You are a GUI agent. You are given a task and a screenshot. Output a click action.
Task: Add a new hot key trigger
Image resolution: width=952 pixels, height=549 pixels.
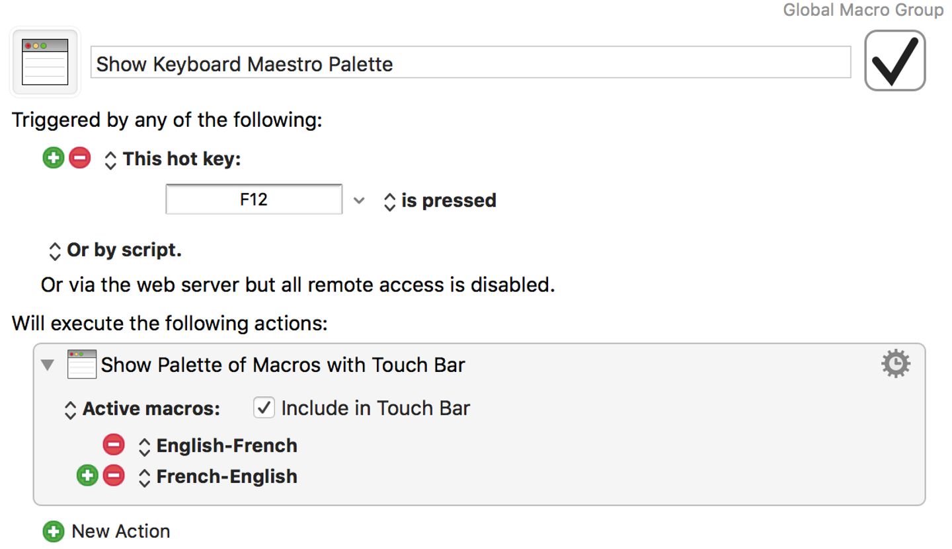point(54,159)
